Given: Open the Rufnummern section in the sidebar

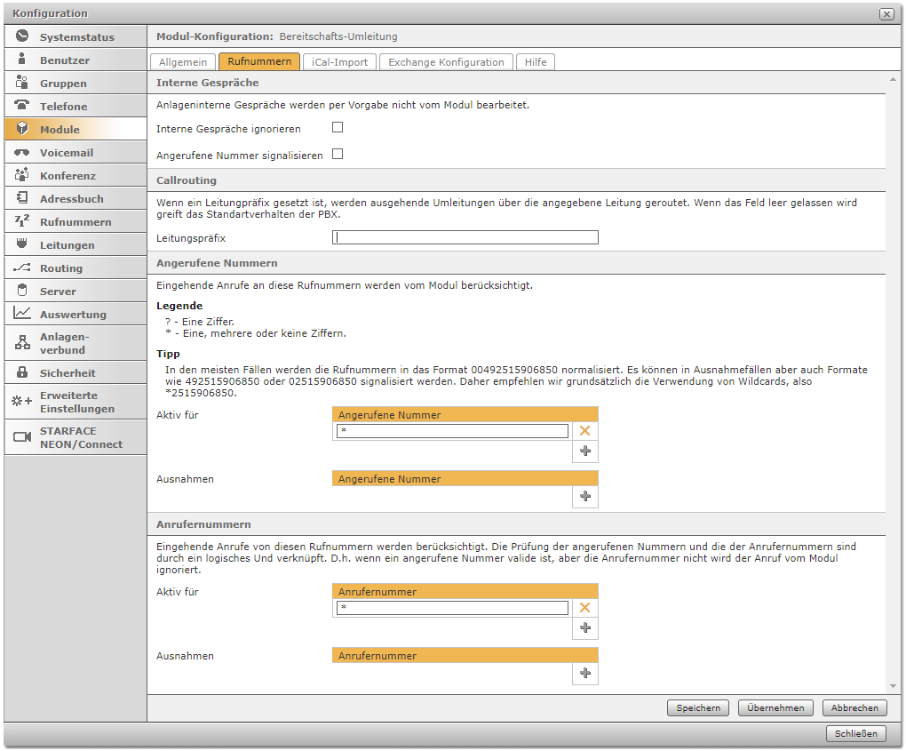Looking at the screenshot, I should pyautogui.click(x=75, y=222).
